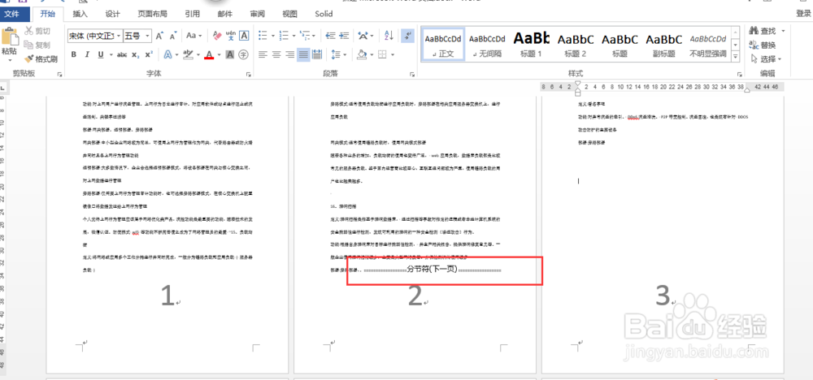Apply the 正文 (Normal) style
Viewport: 813px width, 380px height.
tap(443, 45)
